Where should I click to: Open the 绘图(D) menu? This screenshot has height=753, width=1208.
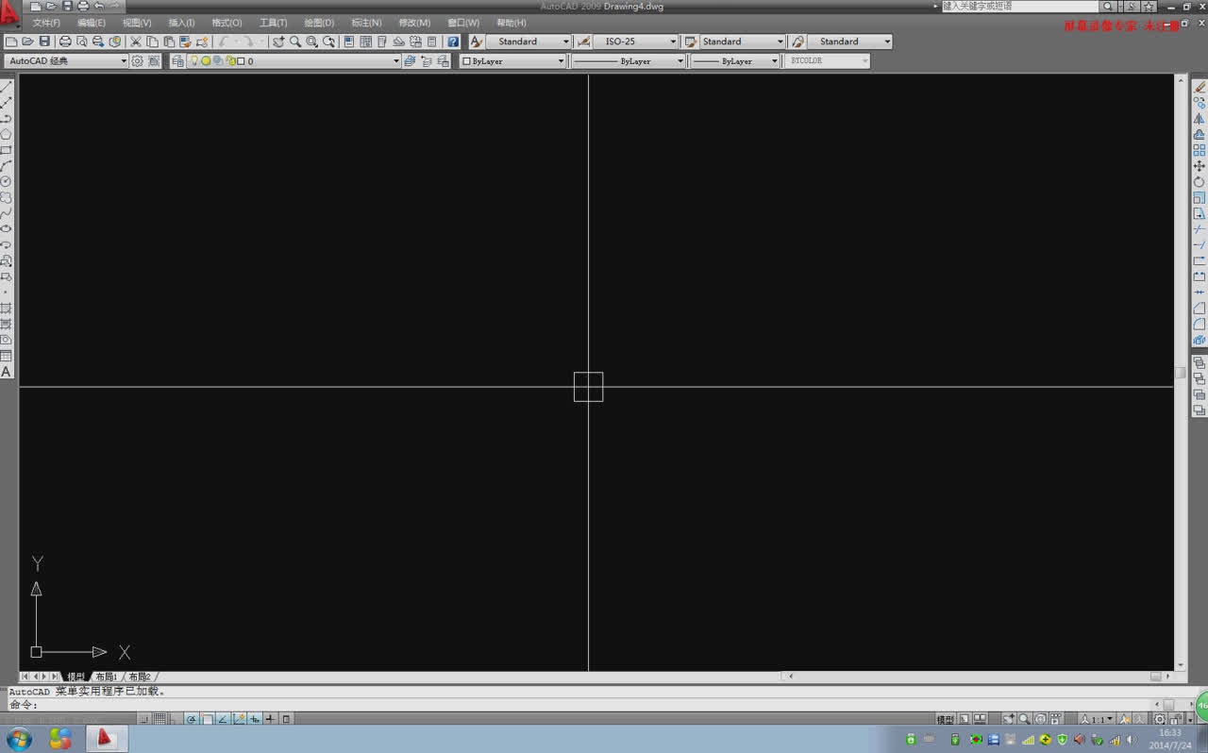click(x=319, y=23)
